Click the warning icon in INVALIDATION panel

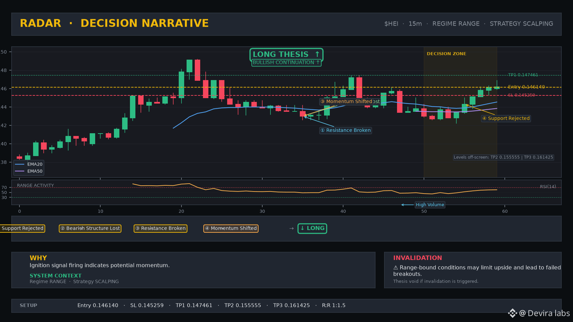pos(396,268)
